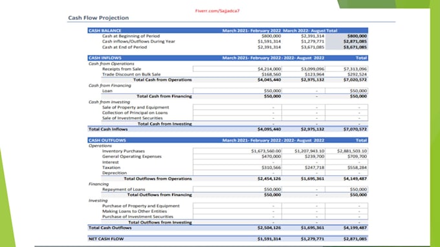Click the "Cash Flow Projection" slide title
This screenshot has width=440, height=247.
tap(98, 18)
